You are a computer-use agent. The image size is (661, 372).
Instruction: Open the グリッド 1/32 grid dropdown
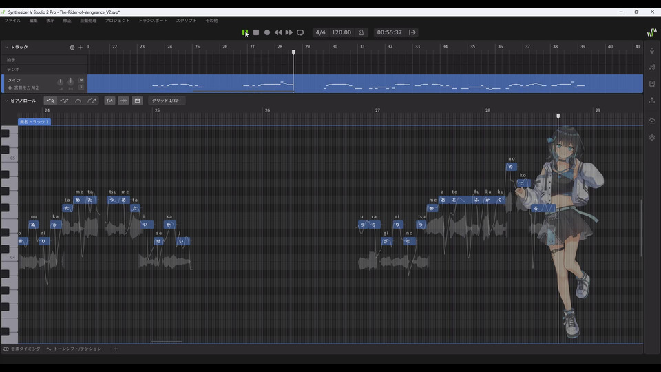(x=167, y=101)
